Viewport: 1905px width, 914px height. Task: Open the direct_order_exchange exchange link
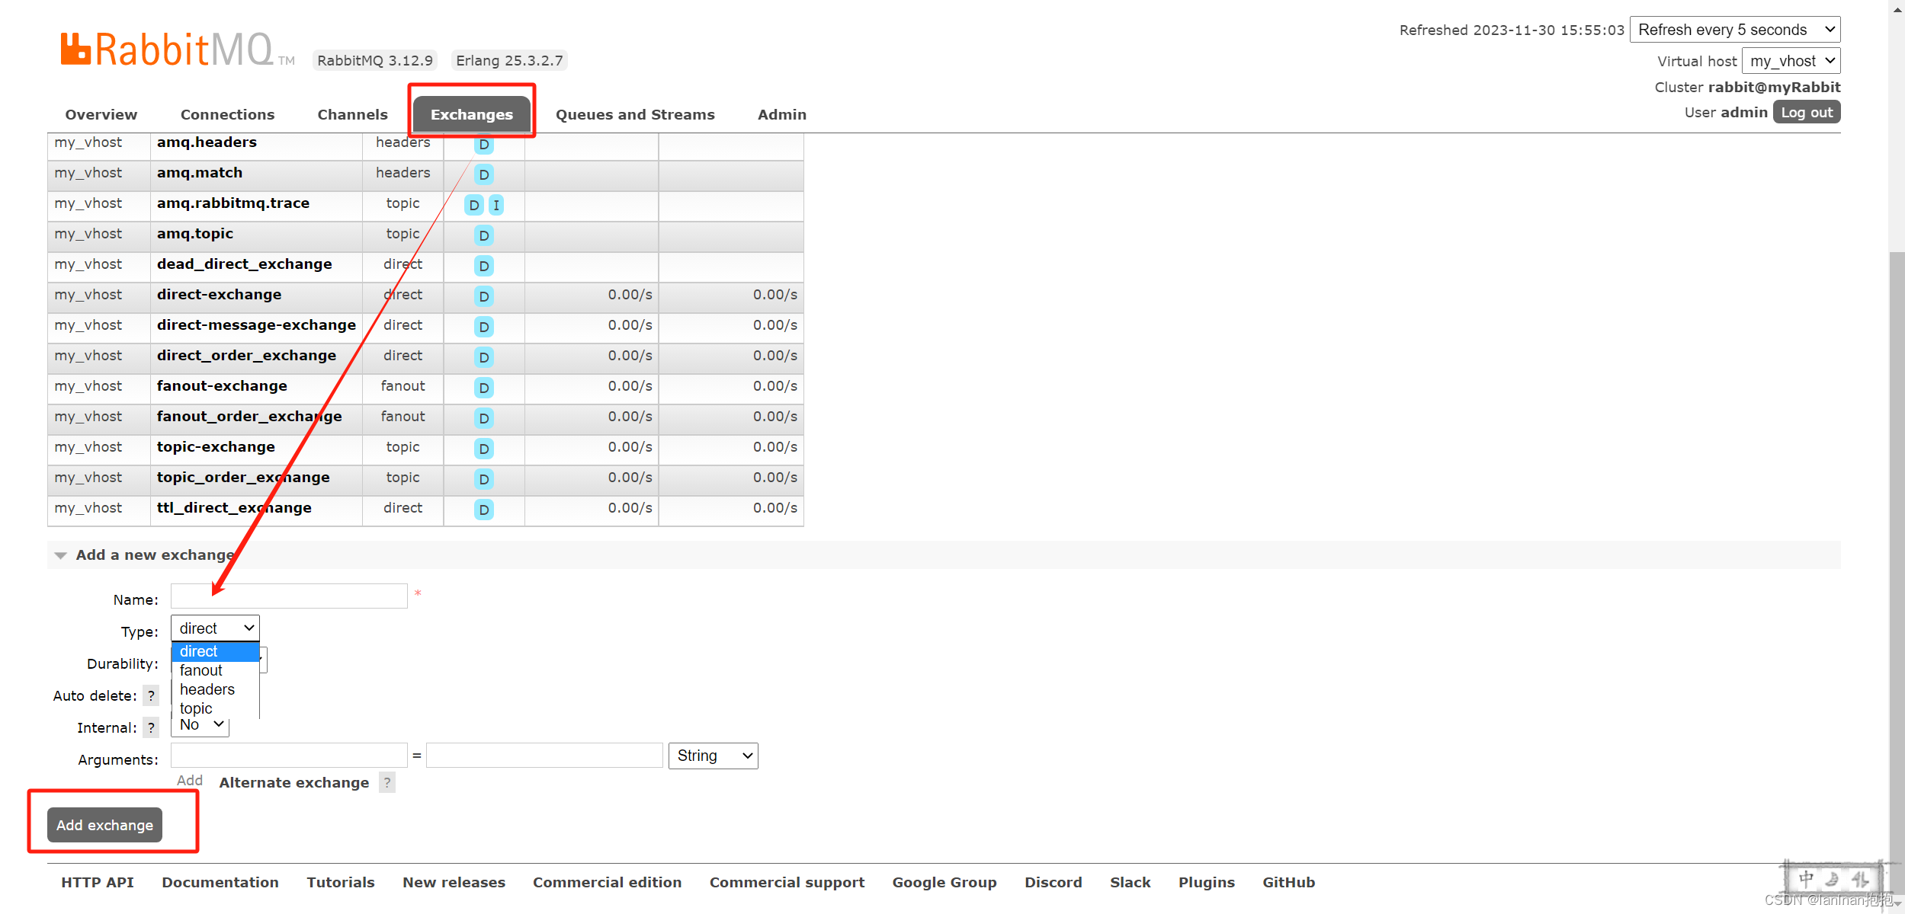tap(246, 355)
